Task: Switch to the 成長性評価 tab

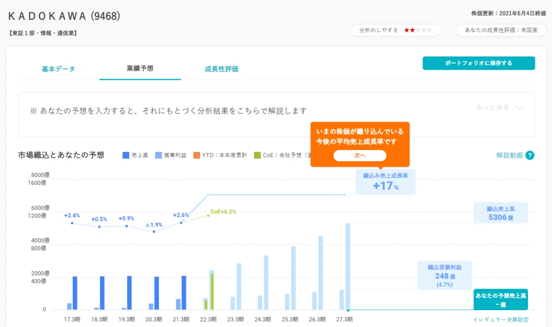Action: click(x=222, y=69)
